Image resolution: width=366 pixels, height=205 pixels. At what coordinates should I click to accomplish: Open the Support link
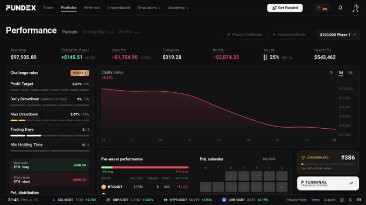(329, 200)
